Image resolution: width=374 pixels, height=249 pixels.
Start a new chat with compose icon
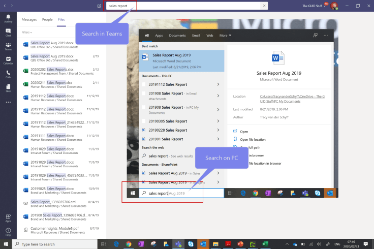tap(99, 6)
